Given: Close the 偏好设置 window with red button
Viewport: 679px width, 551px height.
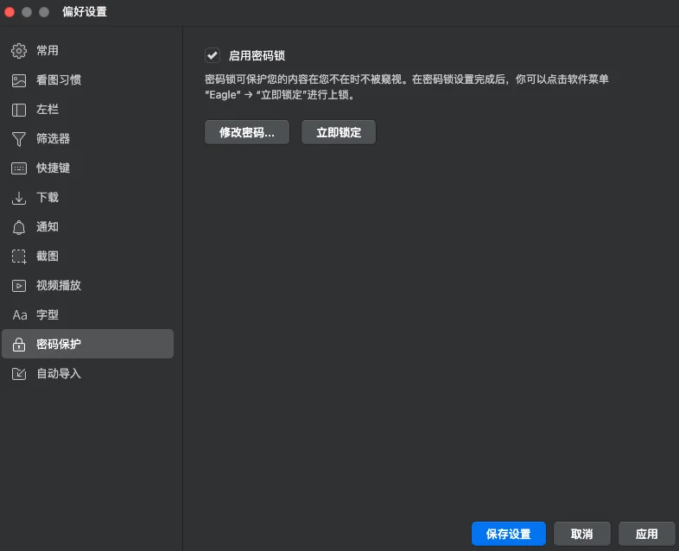Looking at the screenshot, I should 10,12.
